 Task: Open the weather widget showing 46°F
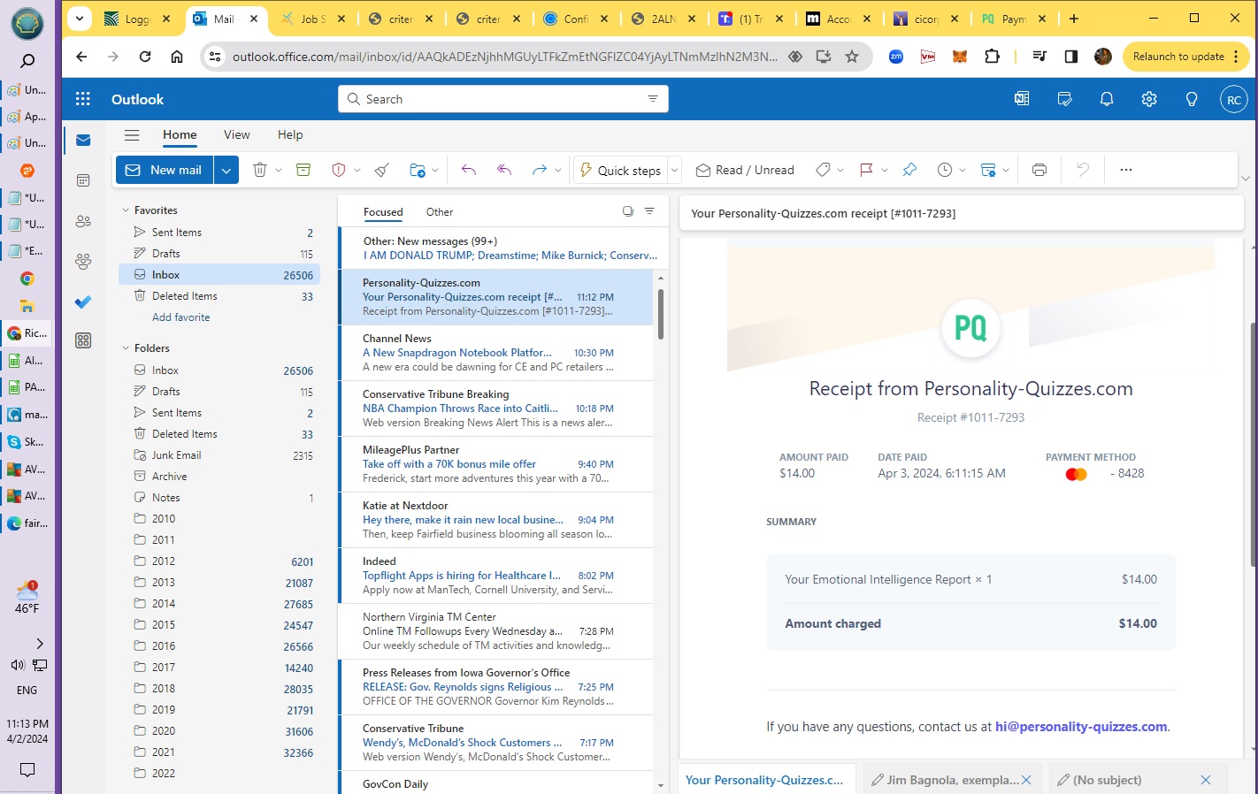(27, 598)
